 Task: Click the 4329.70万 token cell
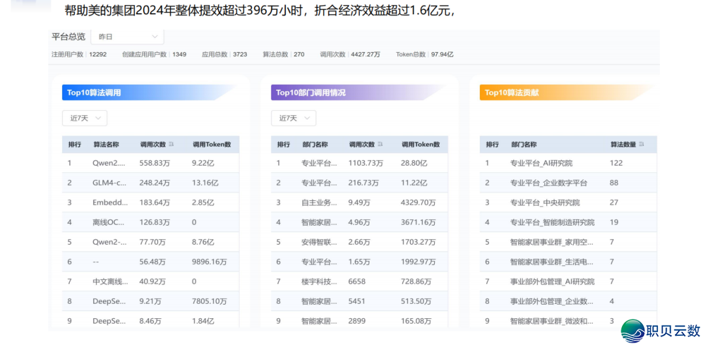pyautogui.click(x=418, y=203)
